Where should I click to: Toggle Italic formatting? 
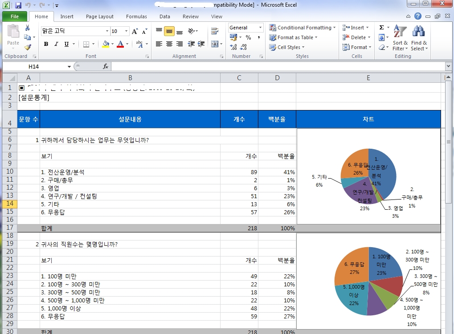coord(56,44)
